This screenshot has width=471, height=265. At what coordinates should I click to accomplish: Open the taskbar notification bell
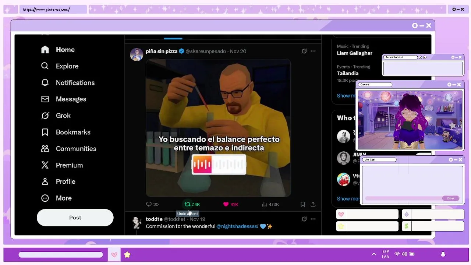[443, 254]
